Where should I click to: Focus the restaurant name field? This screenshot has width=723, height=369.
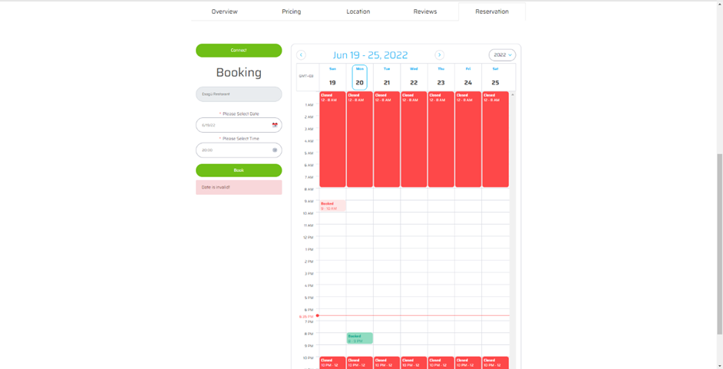coord(239,94)
